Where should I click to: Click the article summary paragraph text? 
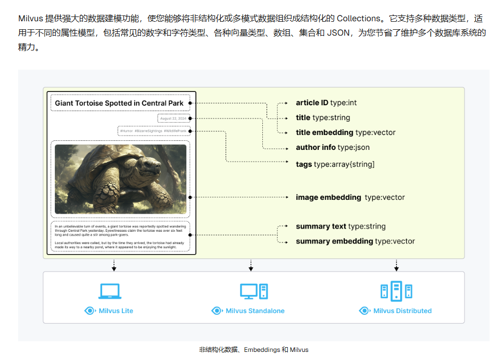pos(120,237)
